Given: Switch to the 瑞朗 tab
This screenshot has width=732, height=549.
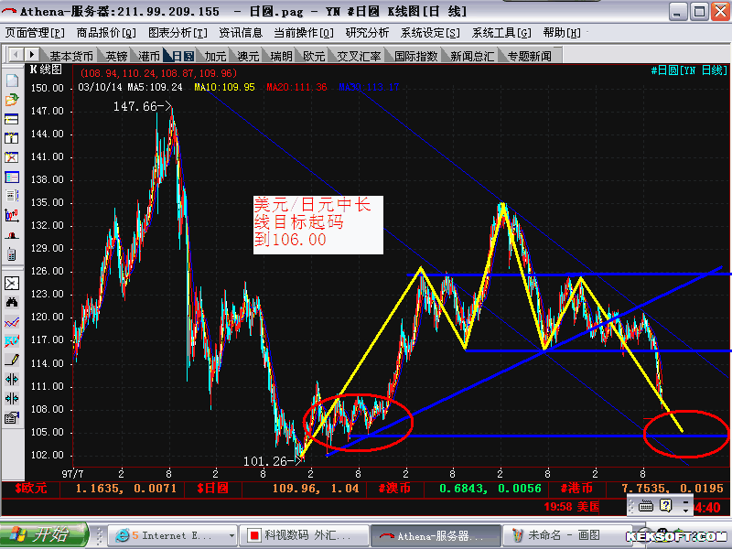Looking at the screenshot, I should point(281,56).
